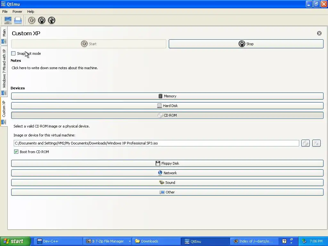Image resolution: width=328 pixels, height=246 pixels.
Task: Click the network tray icon near clock
Action: 304,241
